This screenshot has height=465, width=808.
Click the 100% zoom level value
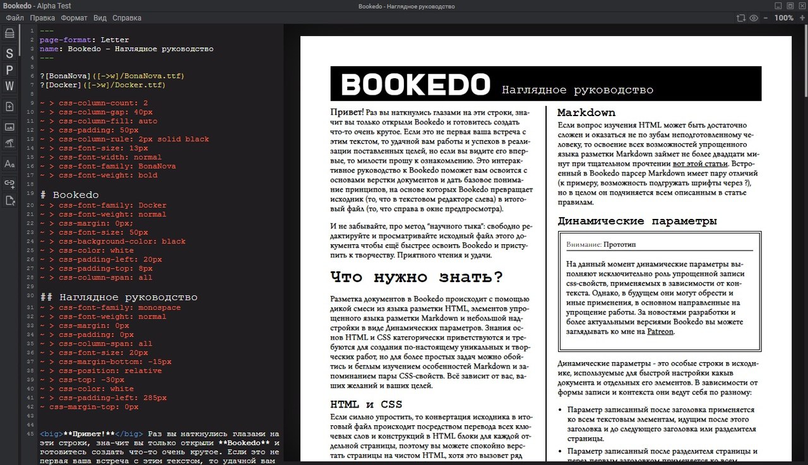pos(783,18)
